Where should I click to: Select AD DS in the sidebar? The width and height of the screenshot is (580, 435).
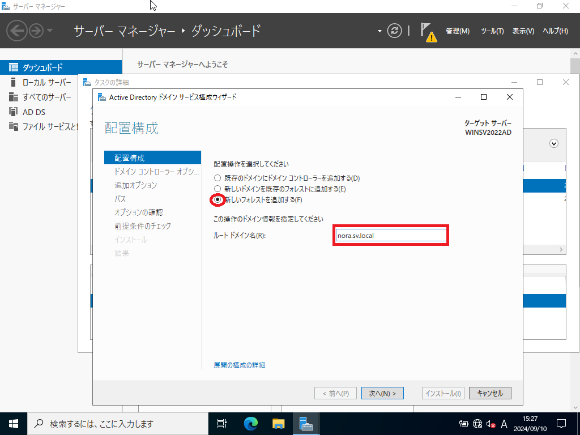coord(34,112)
